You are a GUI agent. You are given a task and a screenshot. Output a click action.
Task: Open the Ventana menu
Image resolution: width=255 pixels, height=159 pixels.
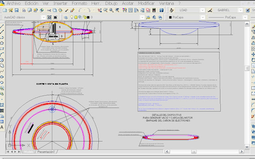click(x=167, y=3)
